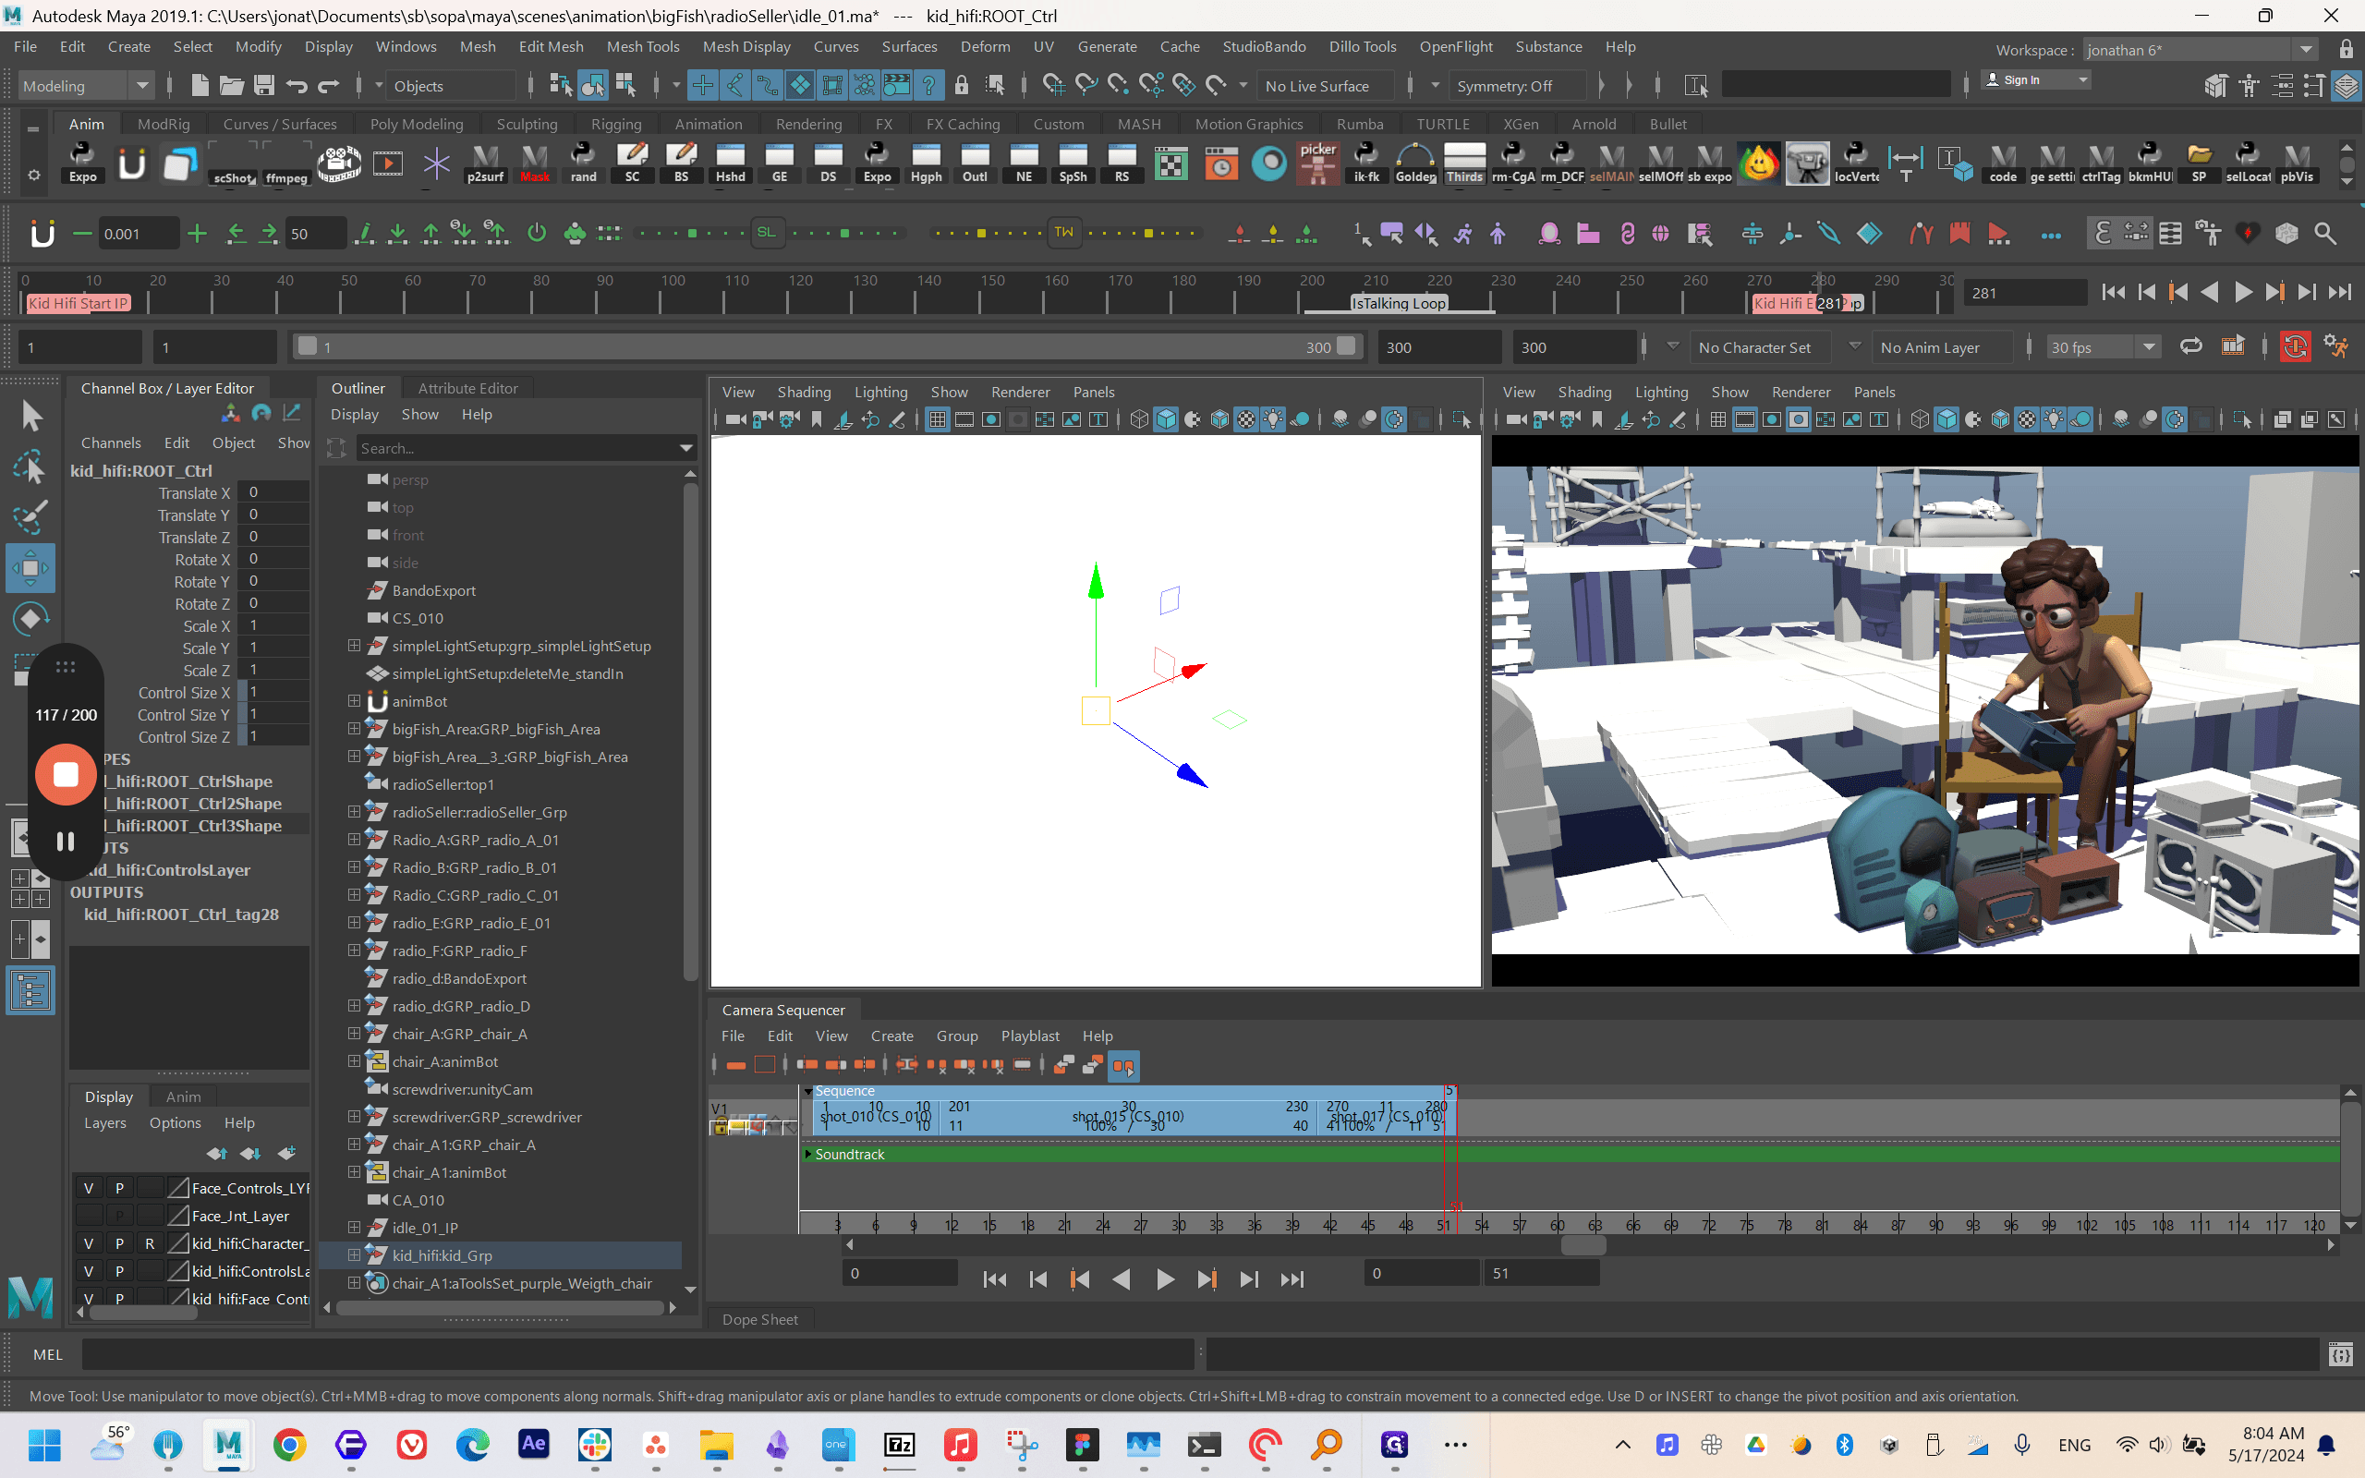Image resolution: width=2365 pixels, height=1478 pixels.
Task: Expand the animBot node in Outliner
Action: pos(354,701)
